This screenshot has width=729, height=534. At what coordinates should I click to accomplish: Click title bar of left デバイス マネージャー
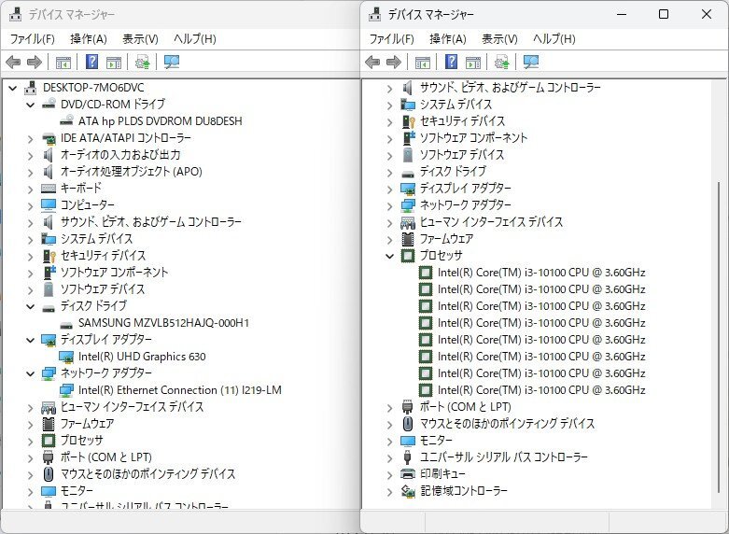coord(181,14)
